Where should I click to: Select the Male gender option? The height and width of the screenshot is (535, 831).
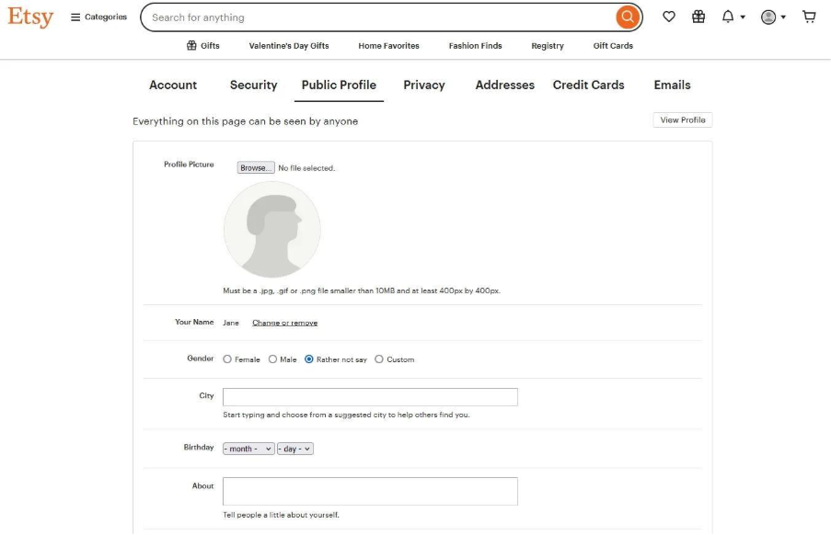272,359
